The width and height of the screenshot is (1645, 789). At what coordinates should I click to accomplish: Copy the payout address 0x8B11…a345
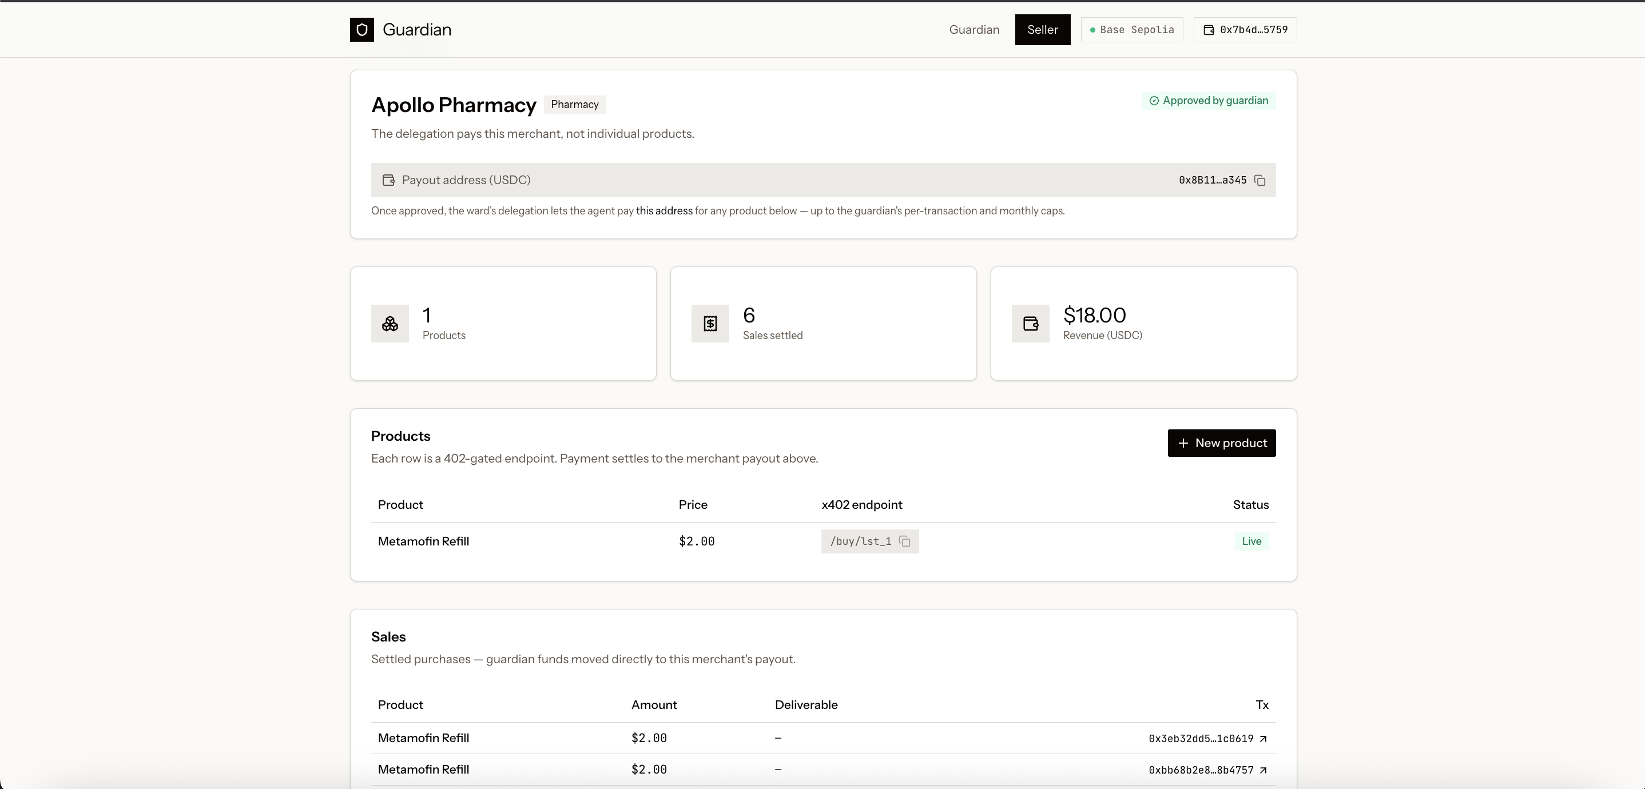pos(1260,181)
